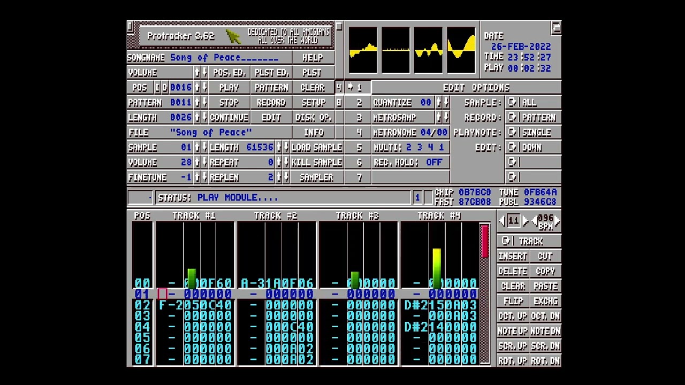This screenshot has height=385, width=685.
Task: Open the SAMPLER screen
Action: [x=317, y=178]
